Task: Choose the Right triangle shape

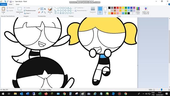Action: [56, 11]
